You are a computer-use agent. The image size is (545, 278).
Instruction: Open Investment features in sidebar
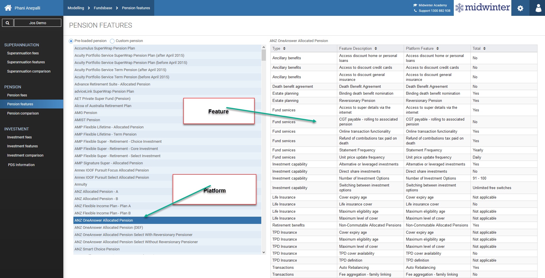pos(22,146)
